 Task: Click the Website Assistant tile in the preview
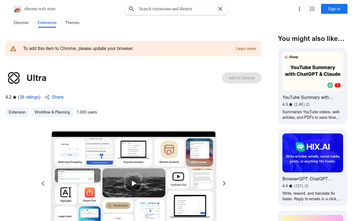click(169, 152)
